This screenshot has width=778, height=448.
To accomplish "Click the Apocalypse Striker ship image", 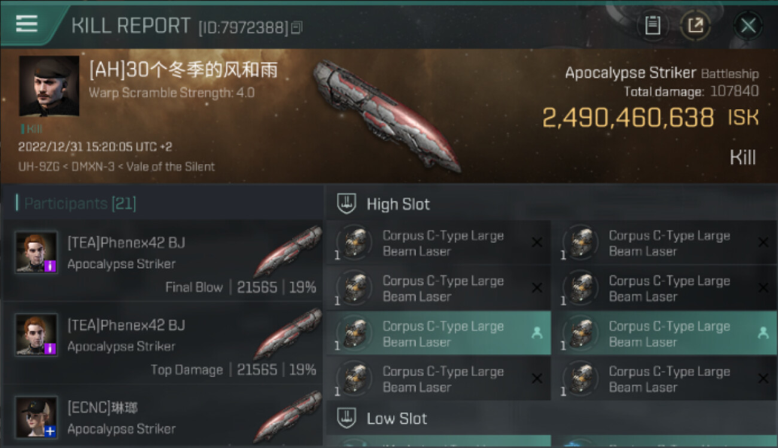I will (x=387, y=115).
